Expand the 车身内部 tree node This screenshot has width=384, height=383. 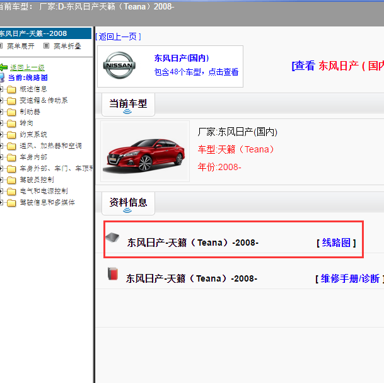pos(1,157)
